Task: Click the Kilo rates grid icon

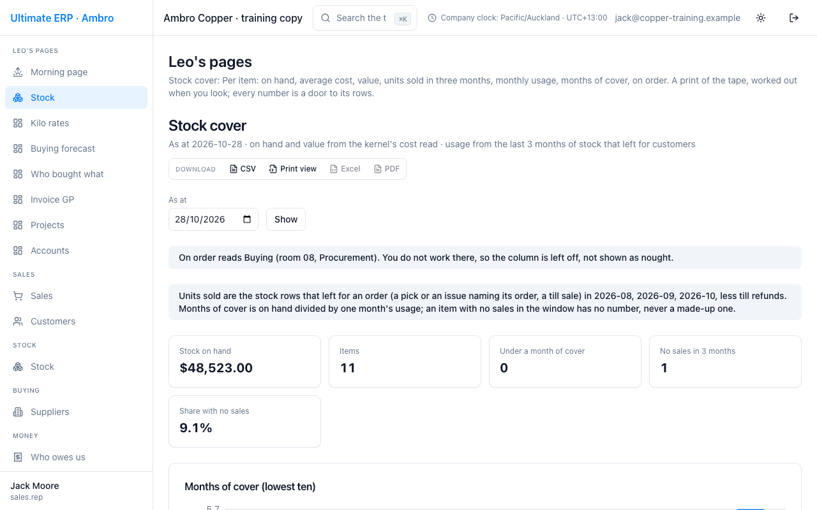Action: point(18,123)
